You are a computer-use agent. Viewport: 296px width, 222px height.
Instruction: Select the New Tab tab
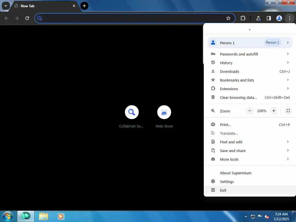pyautogui.click(x=45, y=6)
